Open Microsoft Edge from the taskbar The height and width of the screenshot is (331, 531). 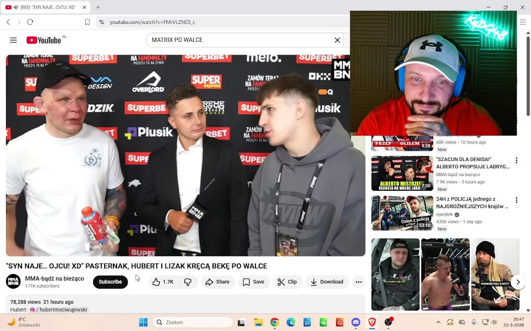point(291,322)
